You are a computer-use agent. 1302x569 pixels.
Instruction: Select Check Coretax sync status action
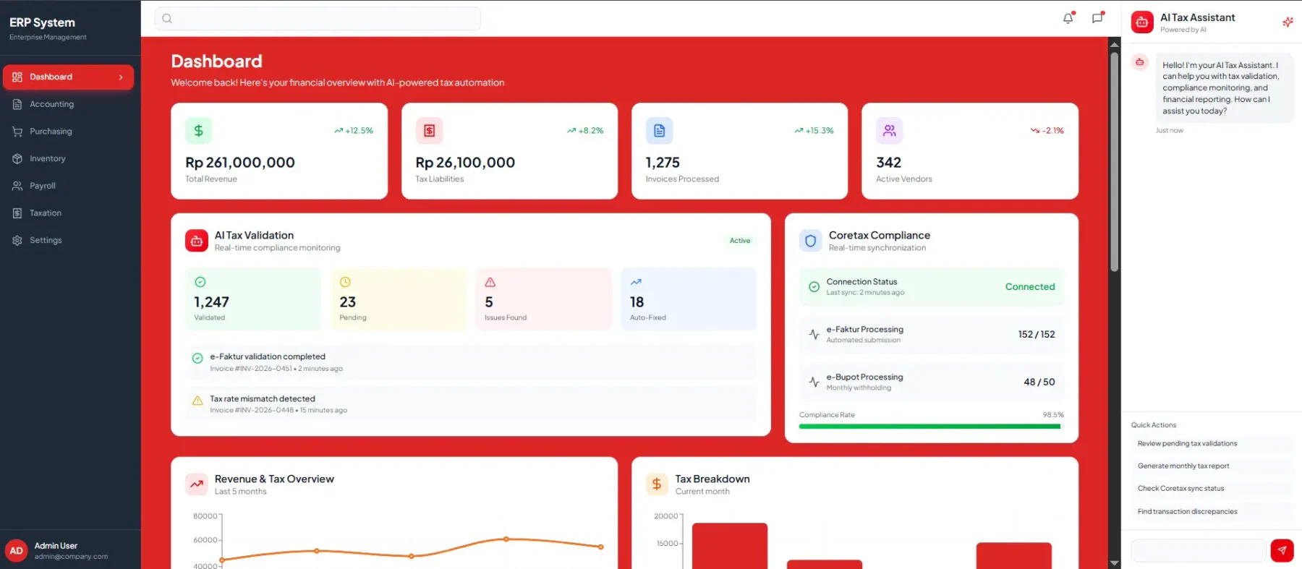point(1212,489)
